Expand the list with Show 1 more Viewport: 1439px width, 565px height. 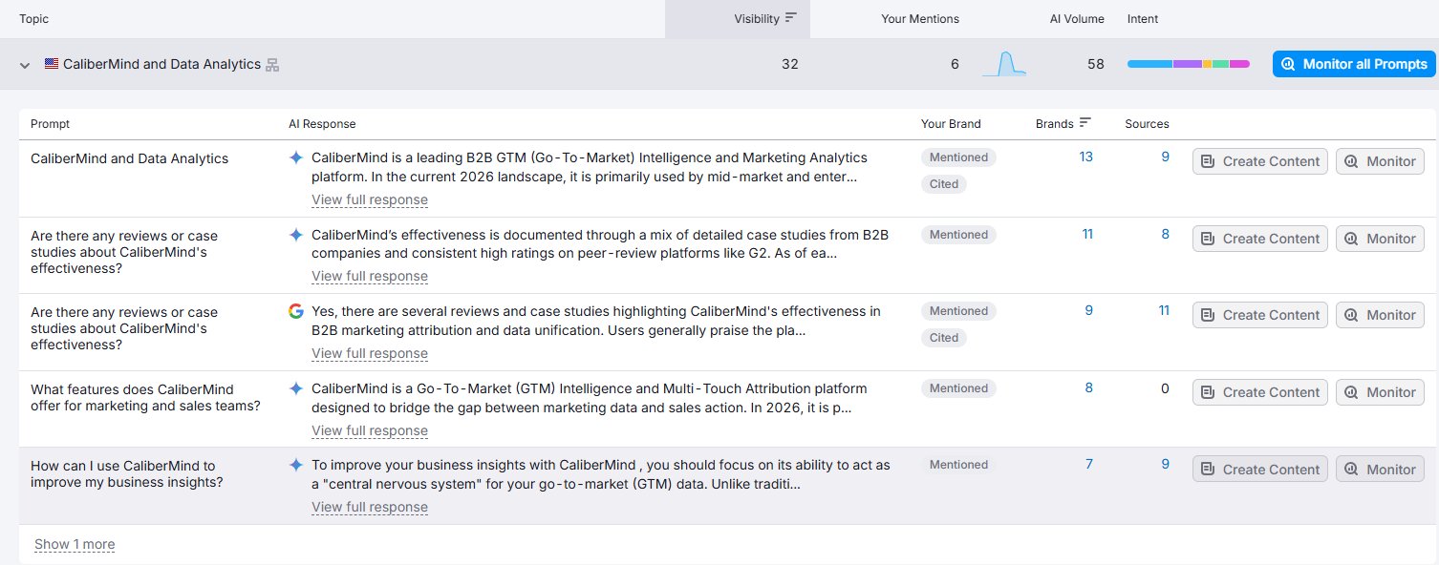[x=75, y=544]
